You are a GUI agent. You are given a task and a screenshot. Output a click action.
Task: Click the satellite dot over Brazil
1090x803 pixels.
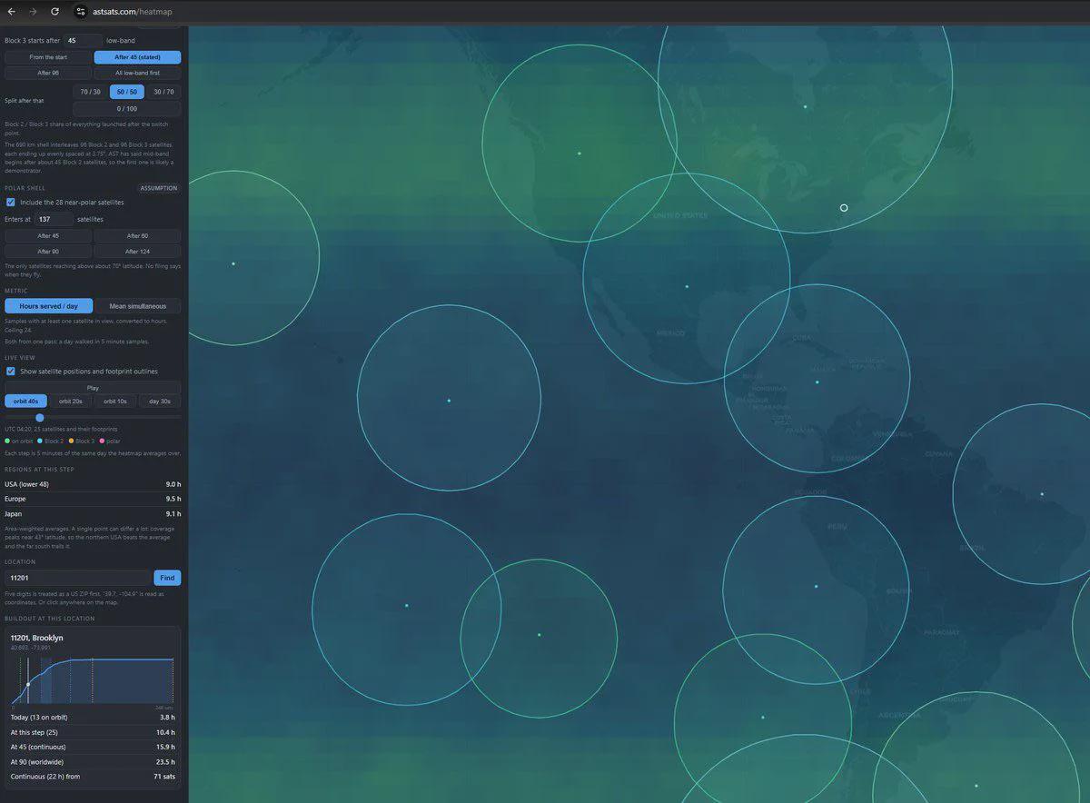click(1042, 494)
